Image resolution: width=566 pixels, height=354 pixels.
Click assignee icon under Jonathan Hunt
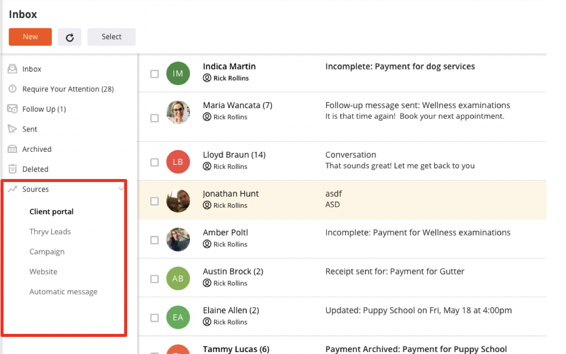point(207,205)
